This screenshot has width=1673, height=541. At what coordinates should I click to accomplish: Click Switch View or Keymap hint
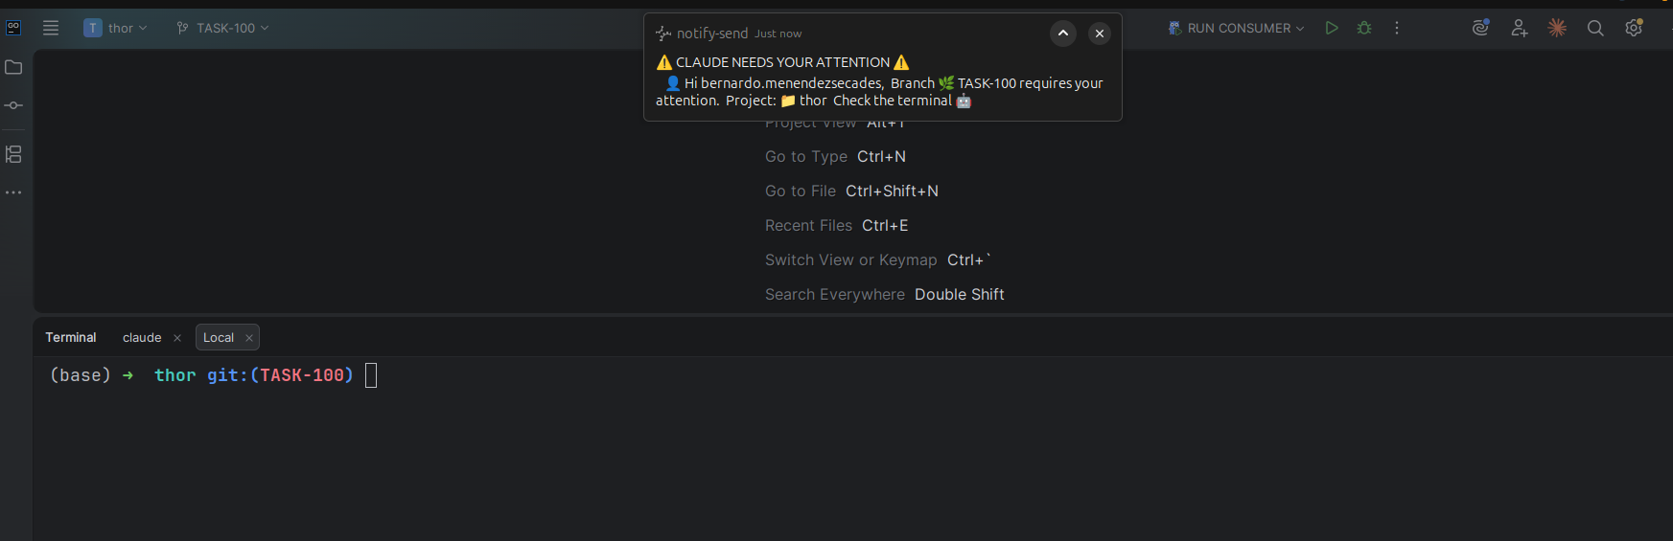(877, 259)
